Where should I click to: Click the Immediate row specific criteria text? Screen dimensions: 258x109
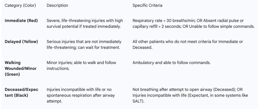[193, 24]
